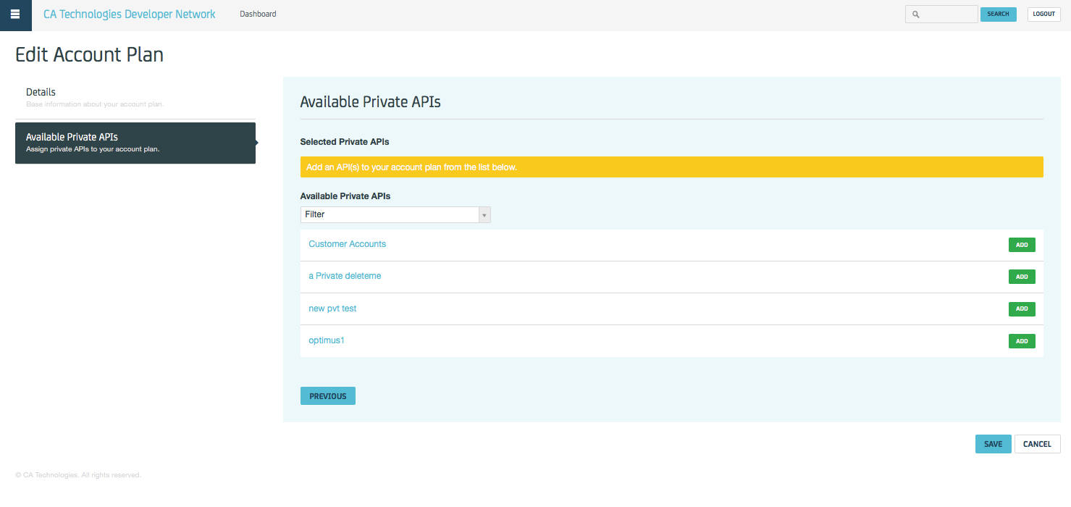Save the account plan
Image resolution: width=1071 pixels, height=507 pixels.
[993, 444]
